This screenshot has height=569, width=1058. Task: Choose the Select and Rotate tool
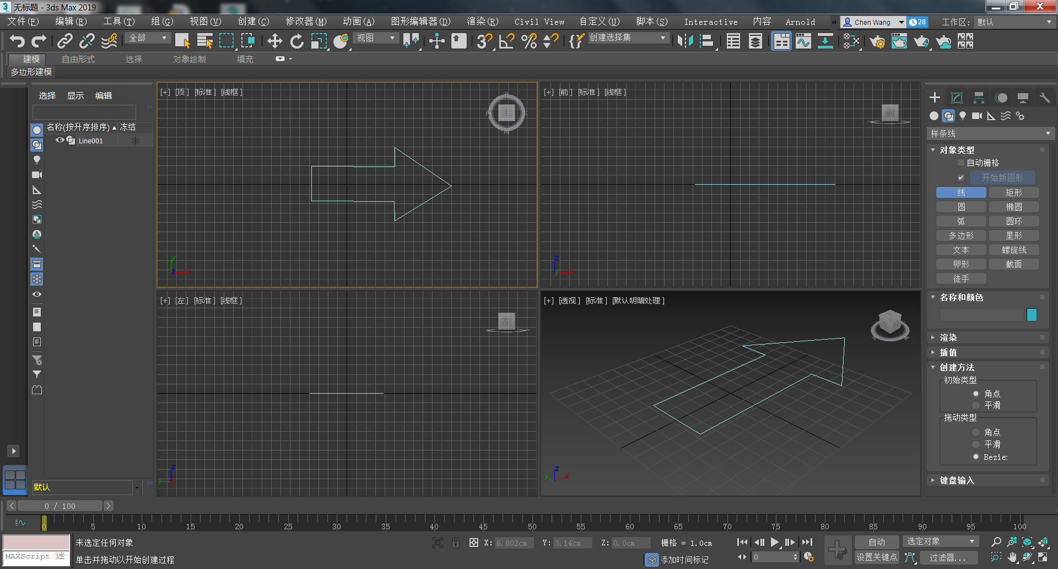click(297, 41)
